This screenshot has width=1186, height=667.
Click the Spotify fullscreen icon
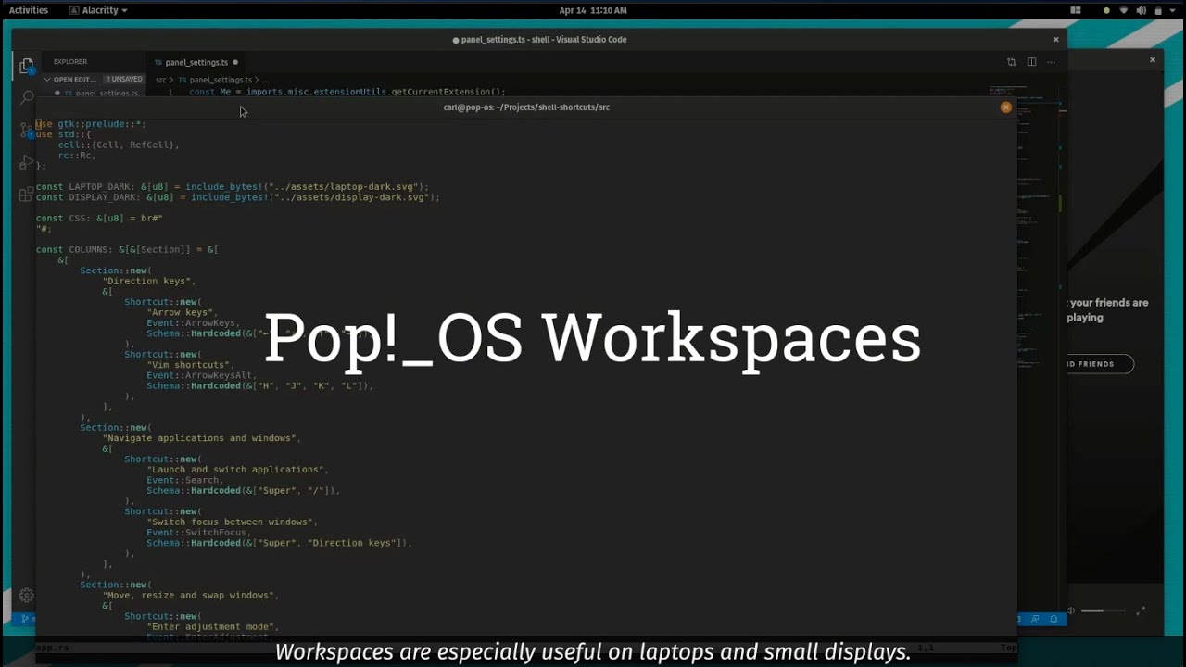1141,610
